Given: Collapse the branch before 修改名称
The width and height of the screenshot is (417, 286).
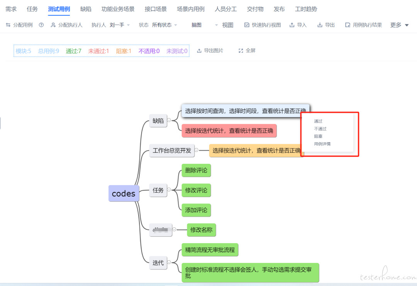Looking at the screenshot, I should (x=174, y=229).
